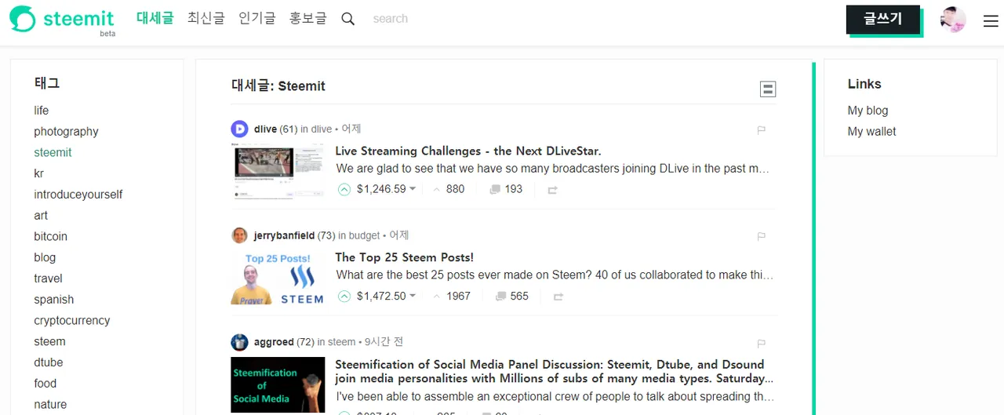Click the Steemit logo icon

[23, 19]
